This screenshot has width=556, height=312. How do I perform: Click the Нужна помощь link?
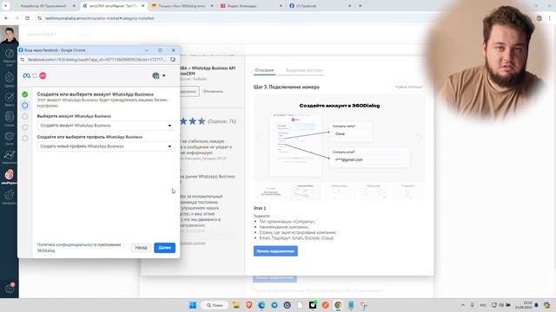pyautogui.click(x=408, y=87)
